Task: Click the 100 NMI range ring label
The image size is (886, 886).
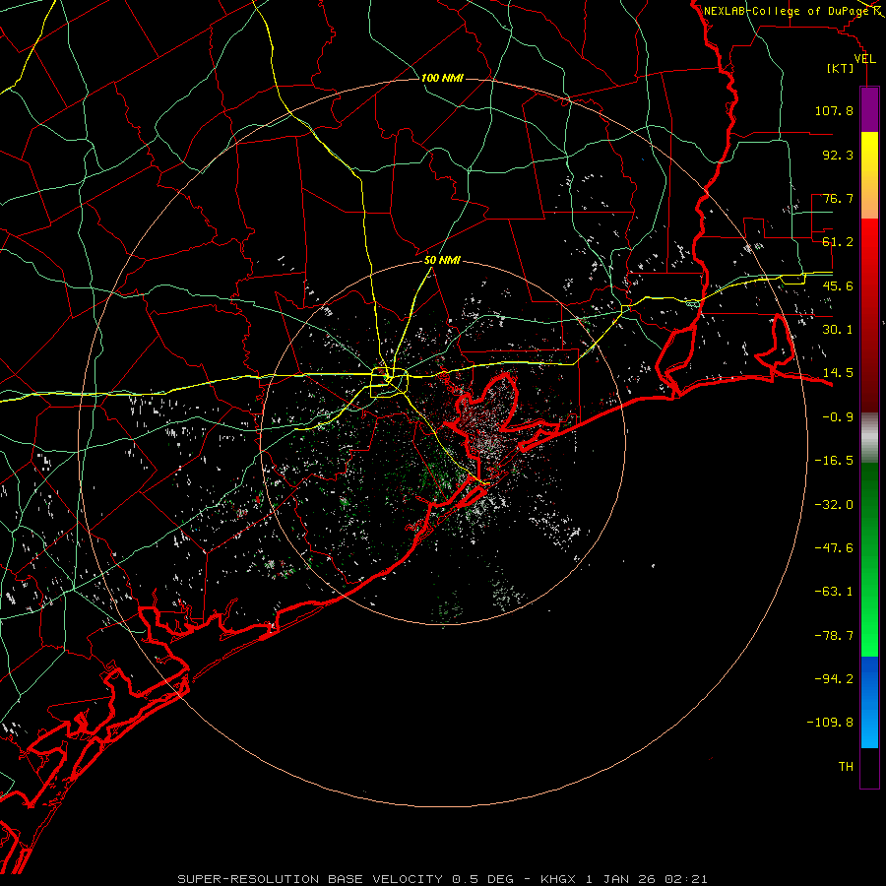Action: point(442,78)
